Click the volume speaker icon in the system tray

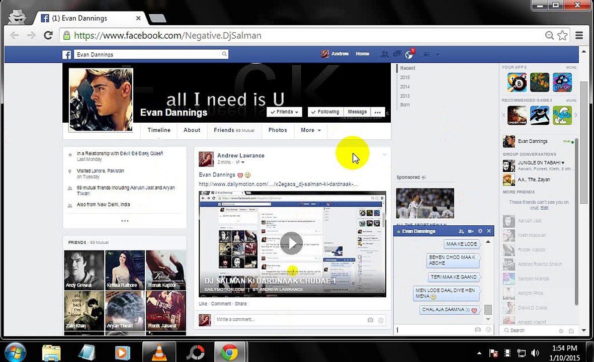[x=535, y=353]
